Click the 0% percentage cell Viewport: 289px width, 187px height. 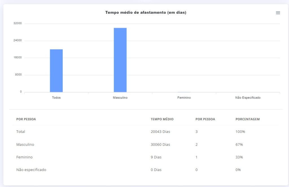(x=238, y=170)
